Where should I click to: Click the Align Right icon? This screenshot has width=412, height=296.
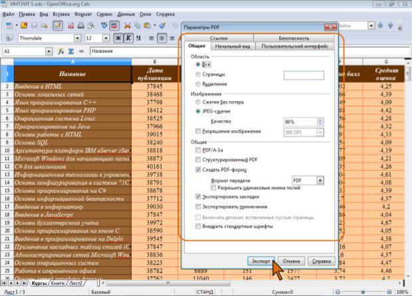click(171, 38)
